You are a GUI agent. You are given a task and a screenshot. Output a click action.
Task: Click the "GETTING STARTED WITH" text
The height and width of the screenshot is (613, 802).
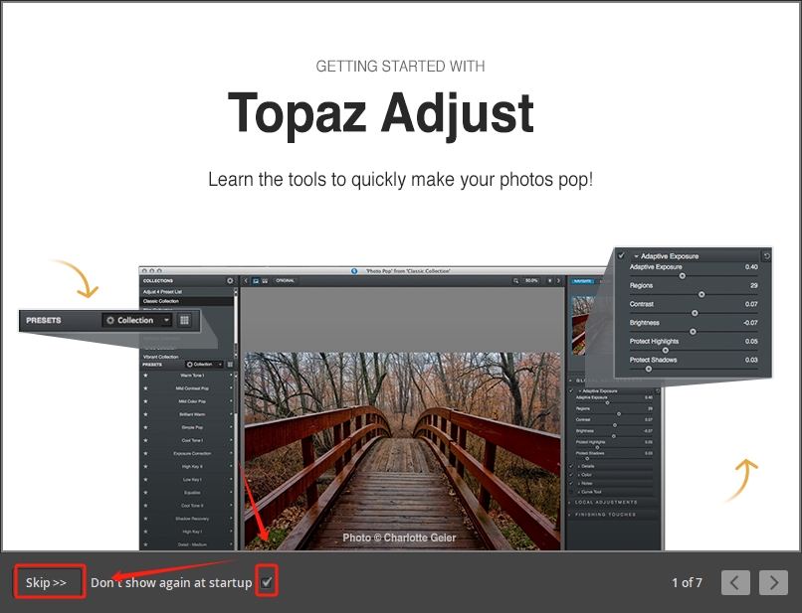[400, 67]
